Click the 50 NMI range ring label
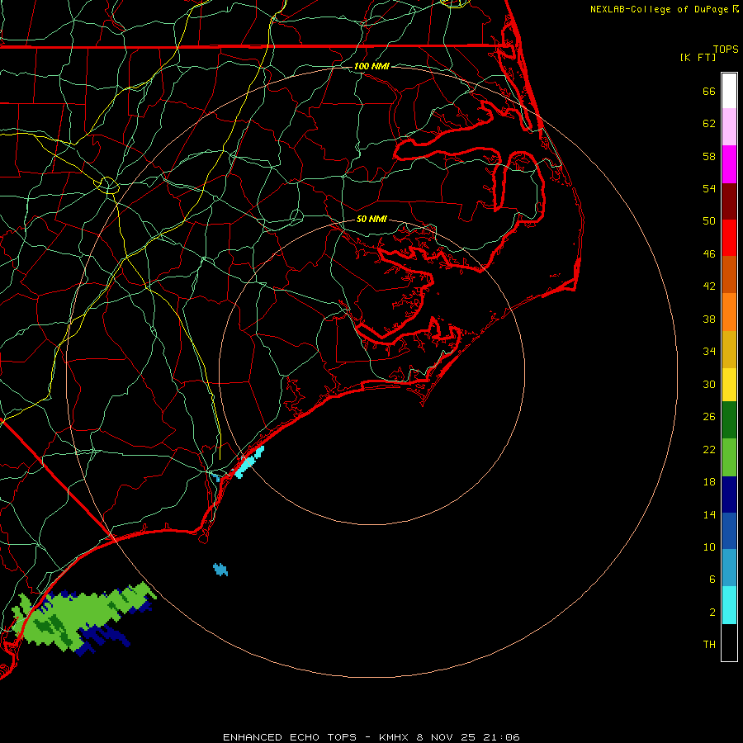Image resolution: width=743 pixels, height=743 pixels. click(x=371, y=219)
